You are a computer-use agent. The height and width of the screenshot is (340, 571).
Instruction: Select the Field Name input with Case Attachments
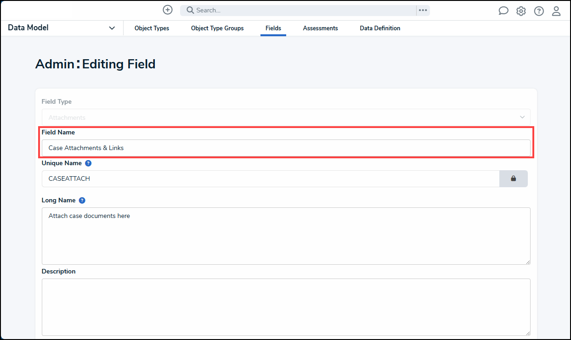coord(286,148)
